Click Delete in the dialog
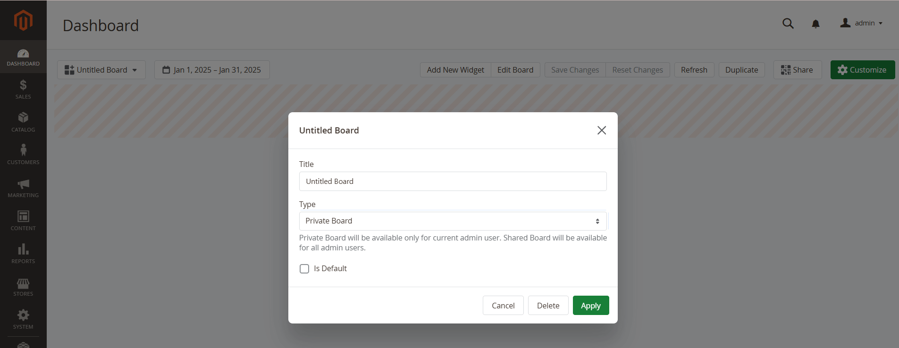 (548, 306)
